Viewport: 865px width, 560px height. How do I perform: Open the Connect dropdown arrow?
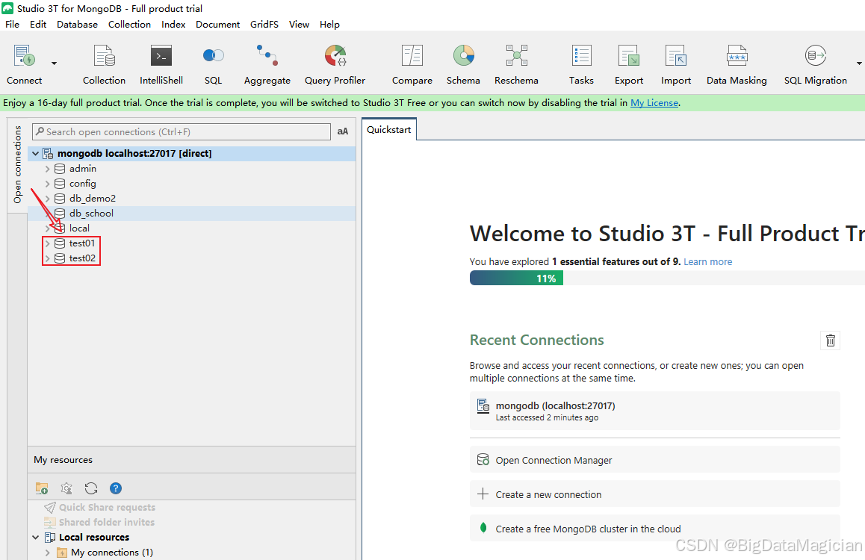[x=54, y=63]
